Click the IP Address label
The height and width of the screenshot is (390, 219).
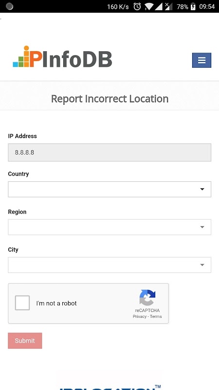[22, 136]
